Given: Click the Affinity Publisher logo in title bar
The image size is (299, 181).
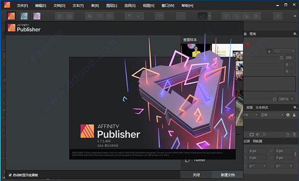Looking at the screenshot, I should coord(7,5).
